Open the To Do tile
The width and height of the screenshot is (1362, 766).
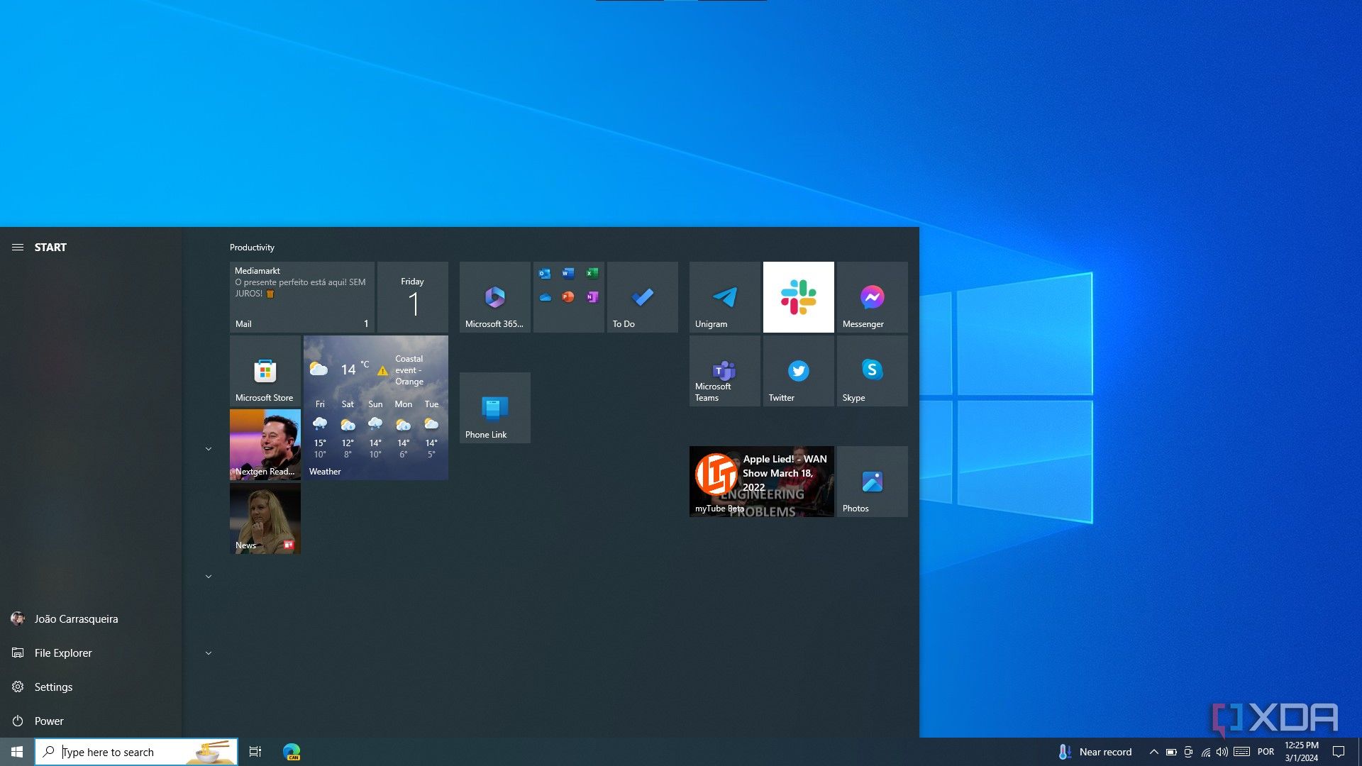pyautogui.click(x=642, y=297)
